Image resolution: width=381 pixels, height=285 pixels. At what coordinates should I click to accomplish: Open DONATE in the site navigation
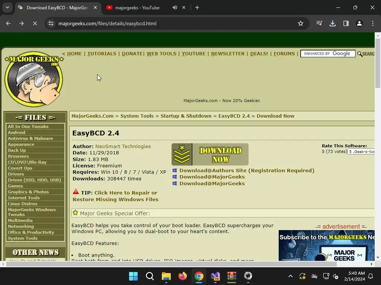(132, 53)
